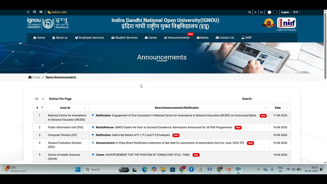Decrease font size with A- button

pos(255,12)
